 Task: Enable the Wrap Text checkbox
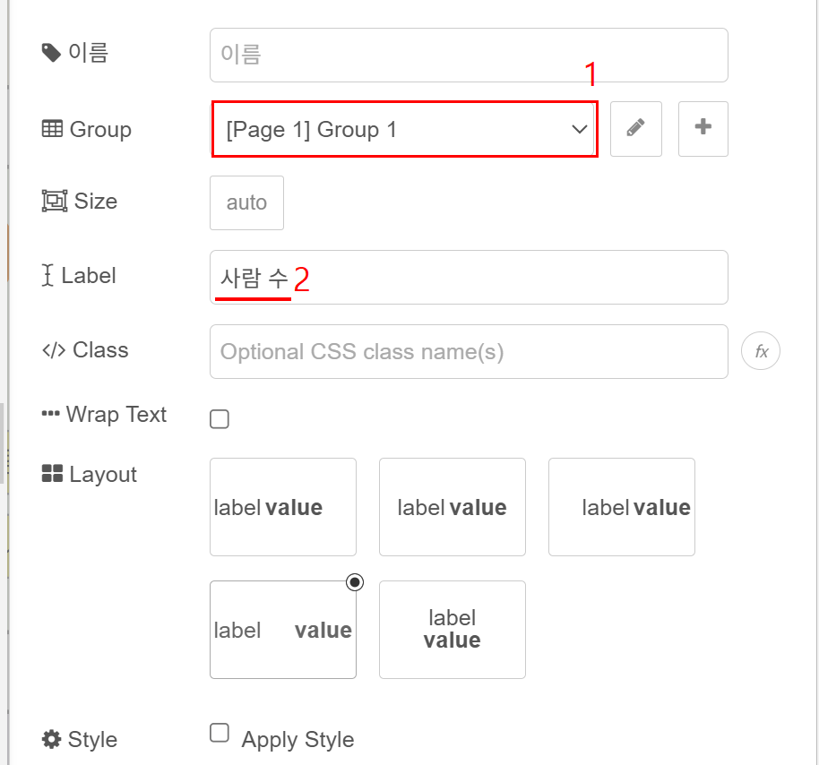click(220, 418)
